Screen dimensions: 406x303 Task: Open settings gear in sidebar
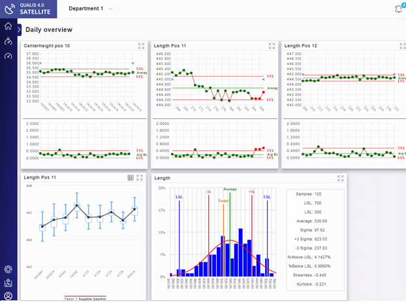(8, 269)
